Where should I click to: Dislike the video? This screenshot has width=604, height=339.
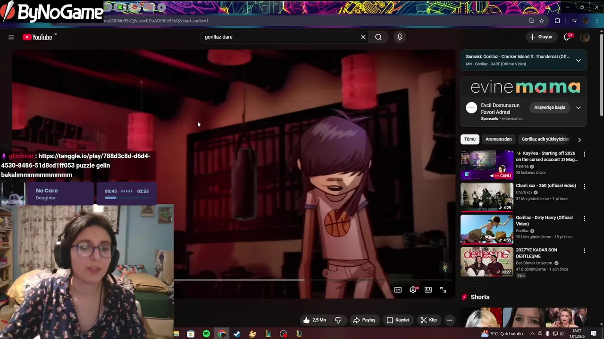click(x=338, y=320)
